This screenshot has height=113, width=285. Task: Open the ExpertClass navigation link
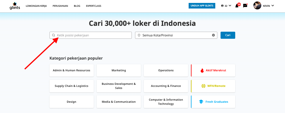click(94, 6)
